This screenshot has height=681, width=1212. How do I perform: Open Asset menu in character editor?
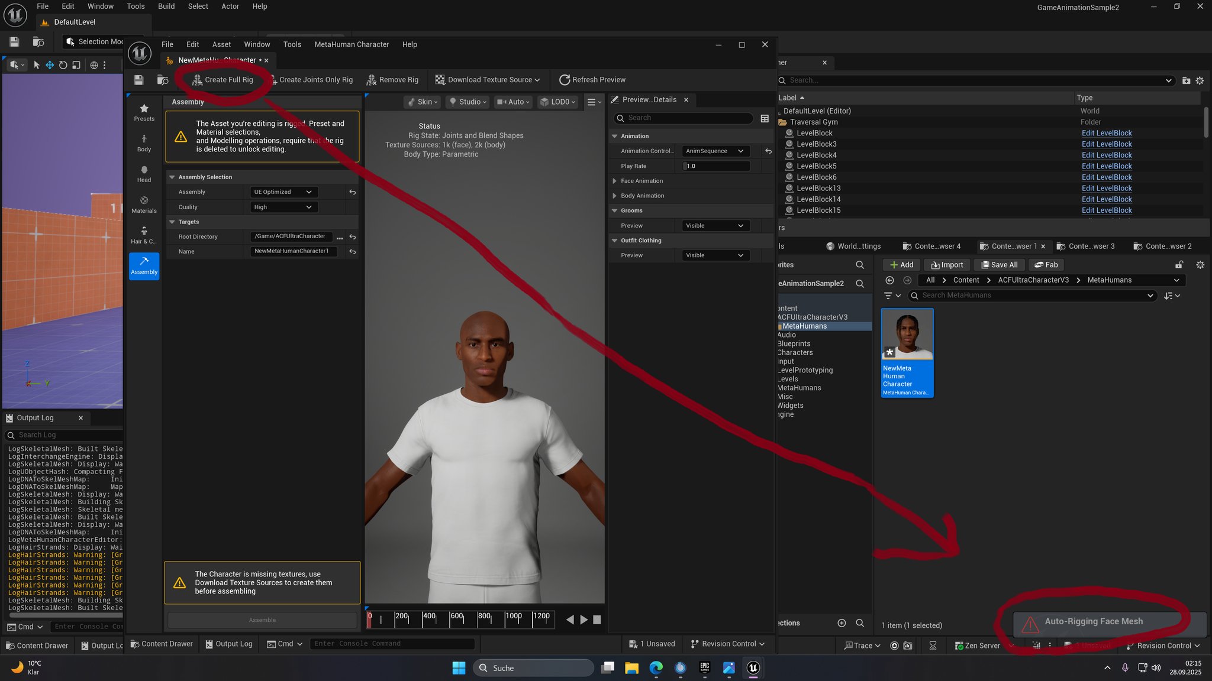(221, 44)
